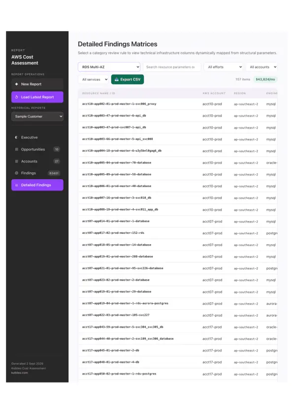Focus the Search resource parameters field
The width and height of the screenshot is (293, 414).
tap(172, 67)
